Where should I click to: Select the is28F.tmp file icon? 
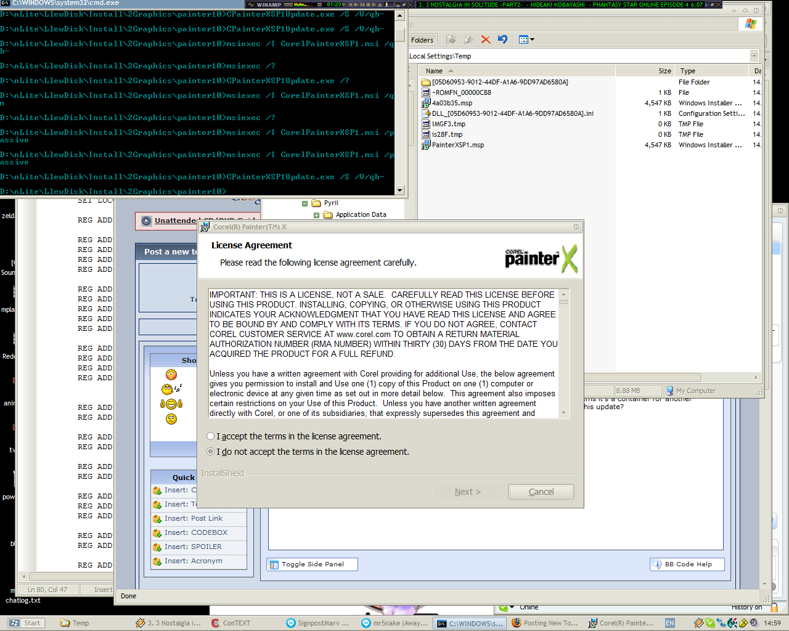(426, 134)
